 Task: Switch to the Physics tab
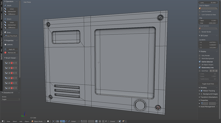click(1, 33)
